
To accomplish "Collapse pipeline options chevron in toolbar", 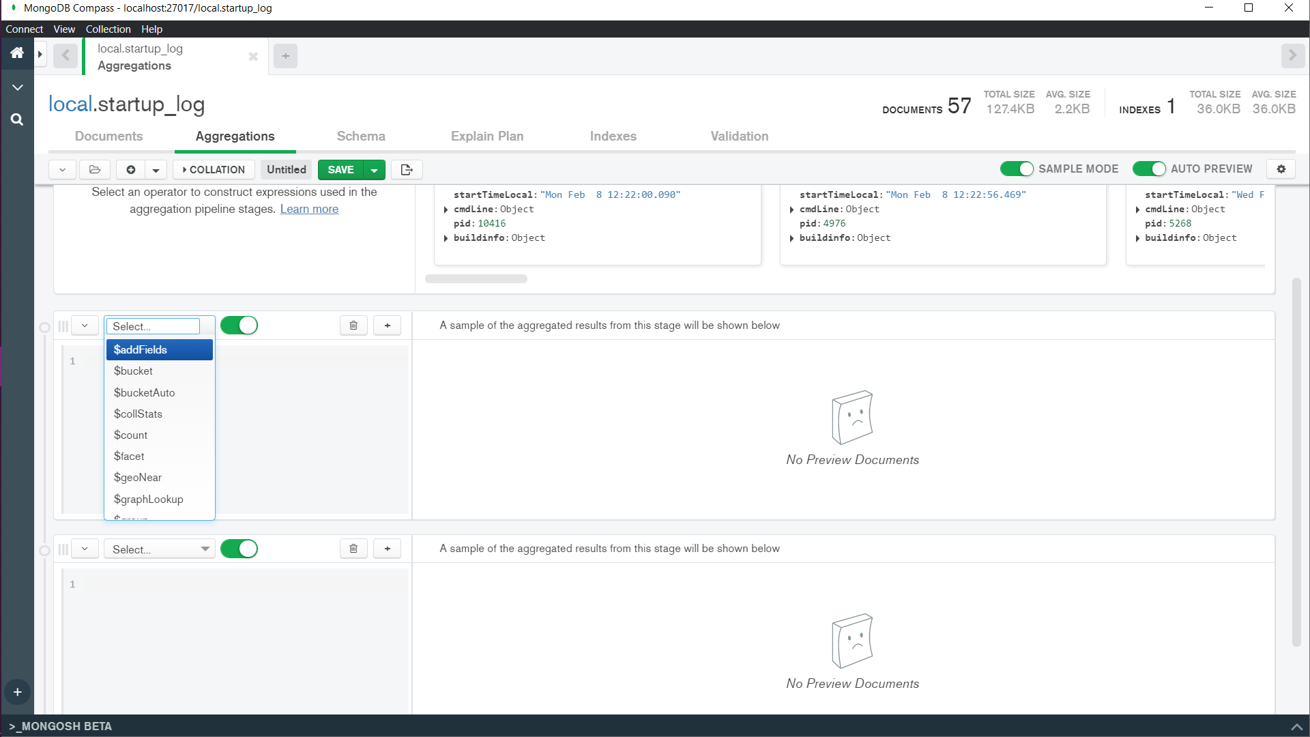I will pyautogui.click(x=62, y=169).
